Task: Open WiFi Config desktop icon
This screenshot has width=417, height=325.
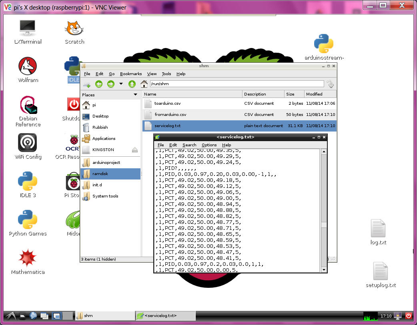Action: pos(28,146)
